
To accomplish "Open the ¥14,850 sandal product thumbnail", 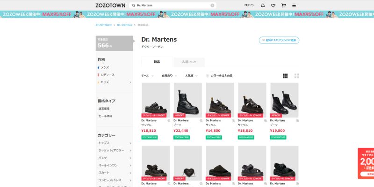I will [220, 100].
